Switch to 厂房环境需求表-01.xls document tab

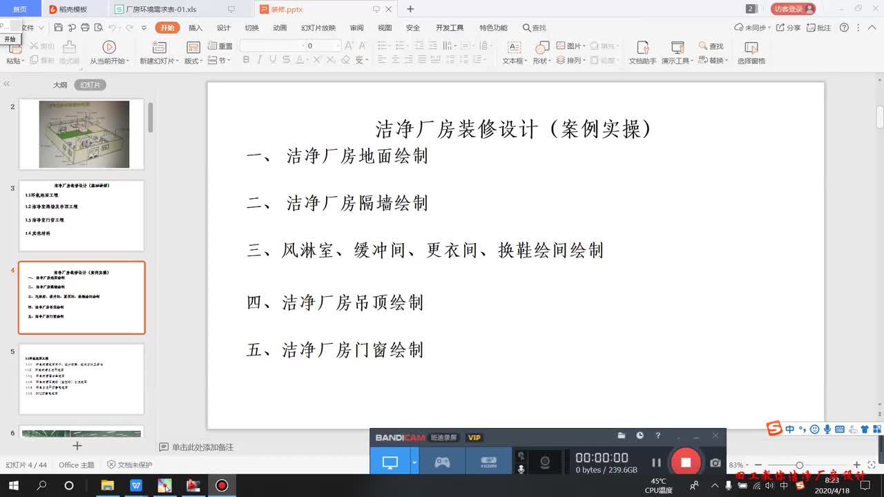tap(177, 9)
